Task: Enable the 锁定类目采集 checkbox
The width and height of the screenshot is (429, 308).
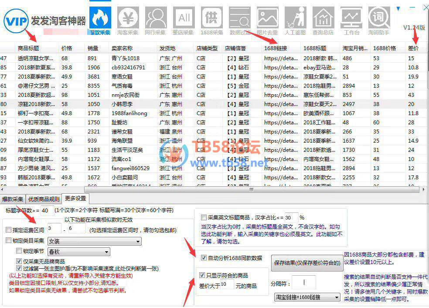Action: (x=8, y=240)
